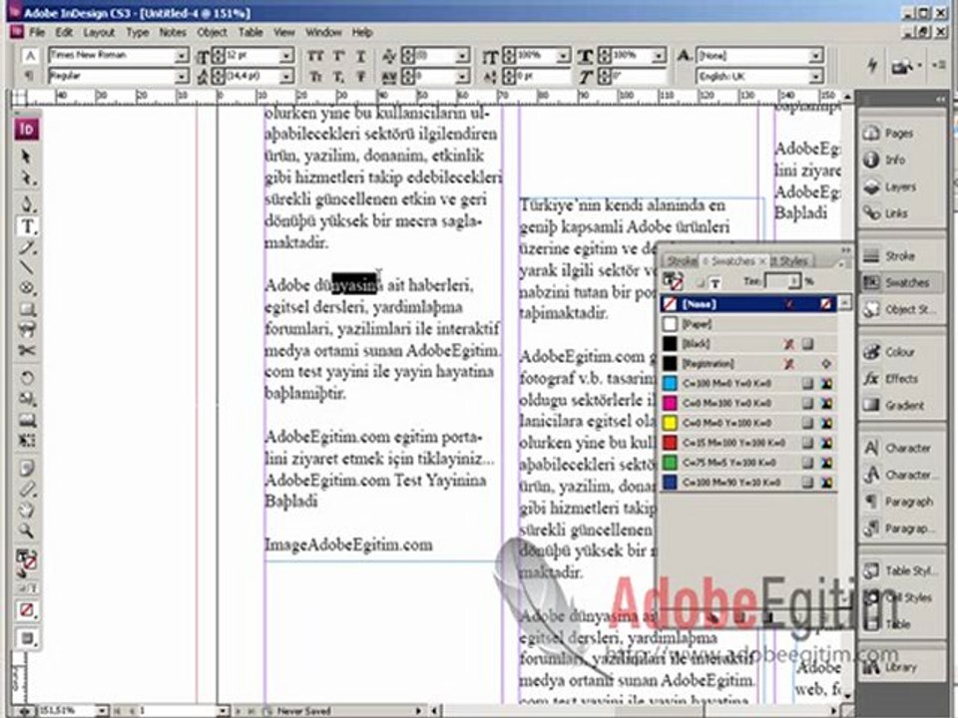Select the Selection tool arrow
The height and width of the screenshot is (718, 958).
[x=26, y=157]
